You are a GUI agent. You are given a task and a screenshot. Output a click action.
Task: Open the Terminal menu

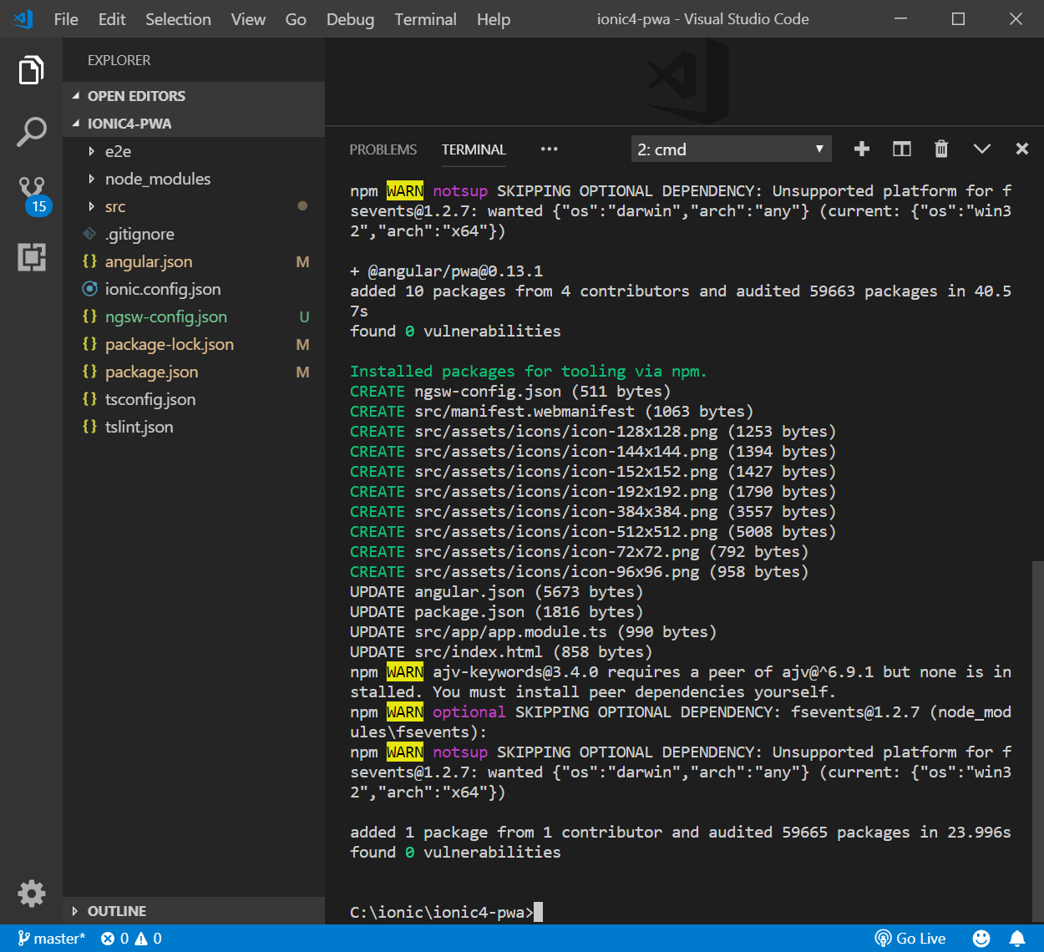click(425, 19)
